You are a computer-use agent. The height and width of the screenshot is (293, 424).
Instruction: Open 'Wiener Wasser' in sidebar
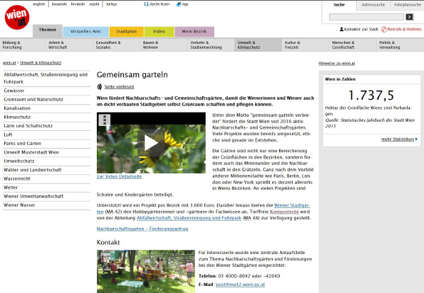point(19,205)
